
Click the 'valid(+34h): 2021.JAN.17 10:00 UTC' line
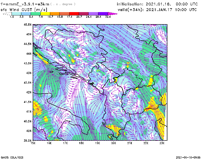point(157,10)
